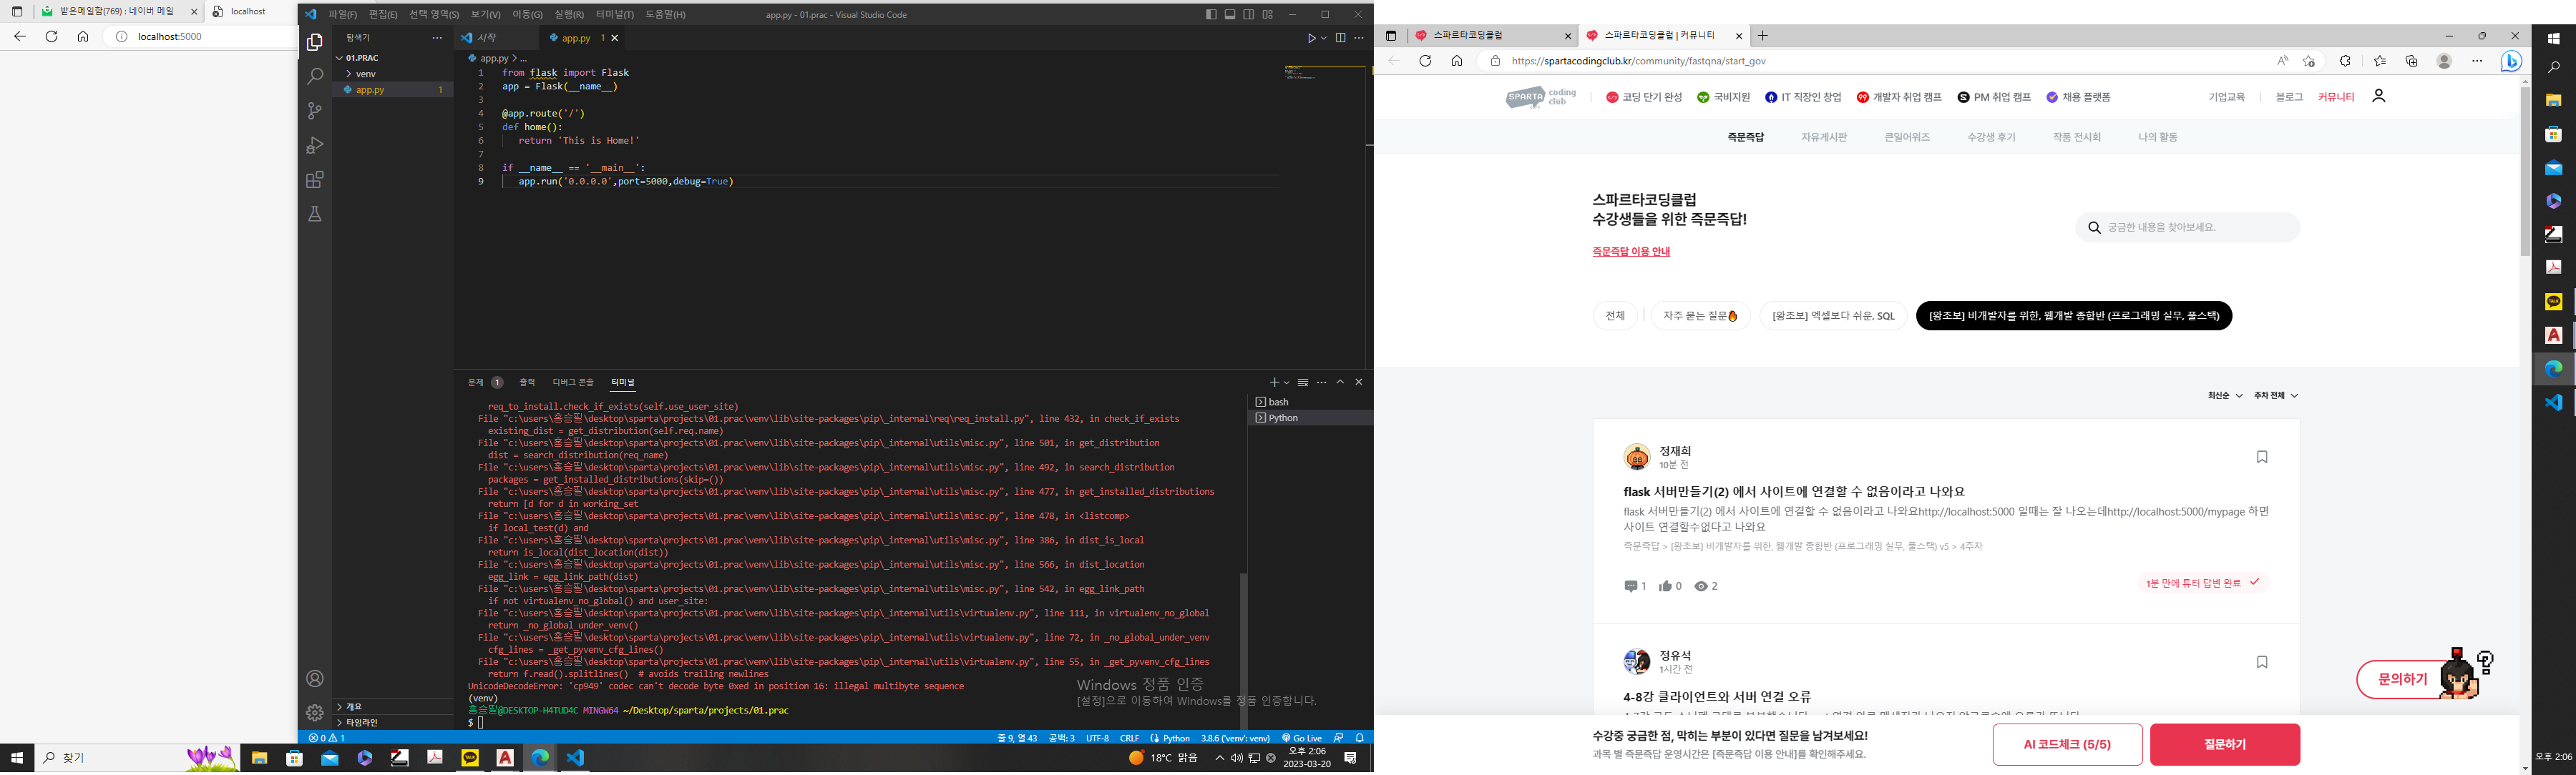Screen dimensions: 2576x775
Task: Open the notifications bell in VS Code status bar
Action: pos(1360,738)
